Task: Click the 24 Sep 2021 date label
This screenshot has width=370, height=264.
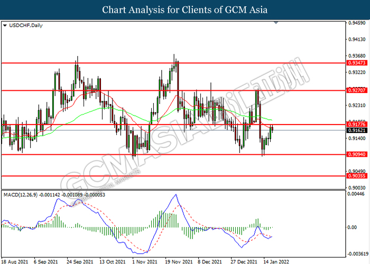Action: tap(80, 261)
